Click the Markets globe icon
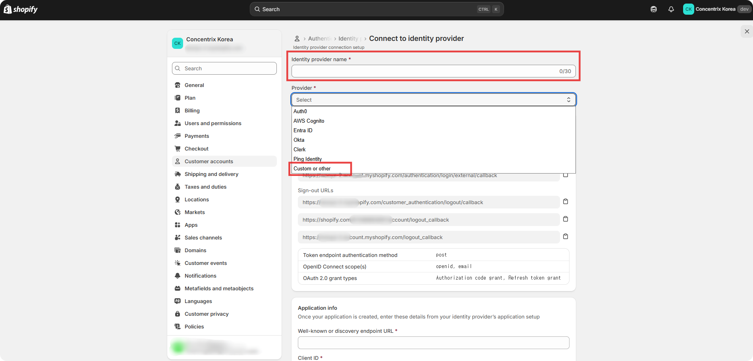Viewport: 753px width, 361px height. tap(178, 212)
